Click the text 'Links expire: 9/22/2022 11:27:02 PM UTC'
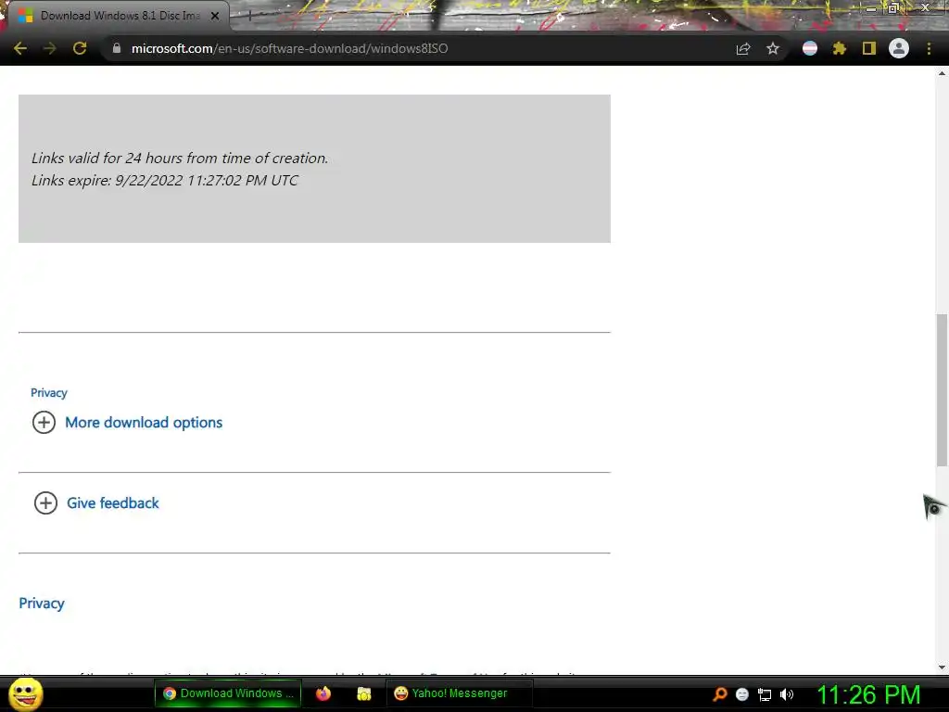The width and height of the screenshot is (949, 712). click(165, 181)
